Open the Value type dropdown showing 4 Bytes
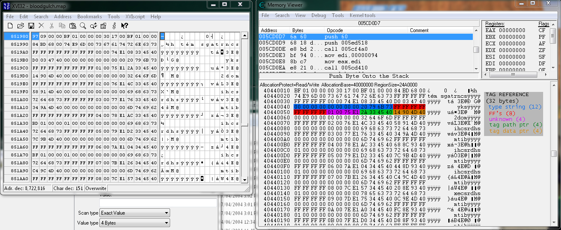 click(x=135, y=223)
